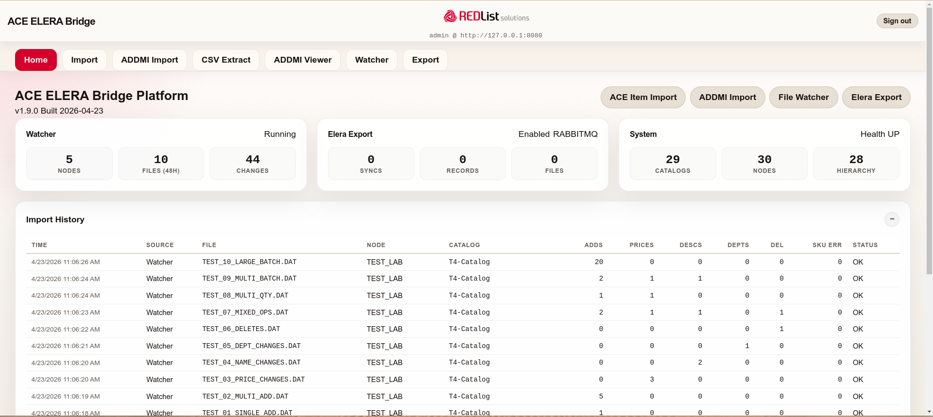Viewport: 933px width, 417px height.
Task: Click the Prices value 3 in TEST_03 row
Action: click(652, 380)
